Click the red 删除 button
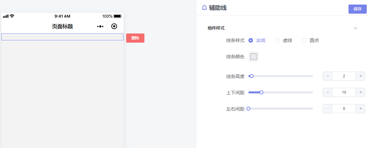Screen dimensions: 370x148 click(135, 38)
